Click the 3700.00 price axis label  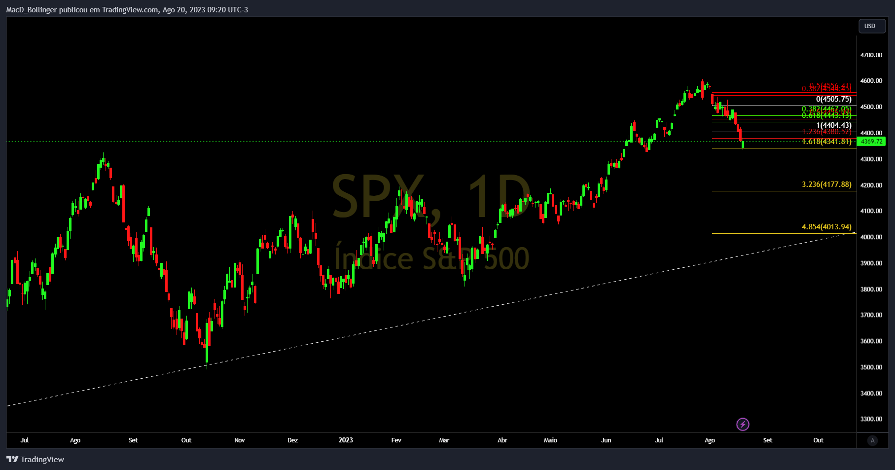click(871, 315)
